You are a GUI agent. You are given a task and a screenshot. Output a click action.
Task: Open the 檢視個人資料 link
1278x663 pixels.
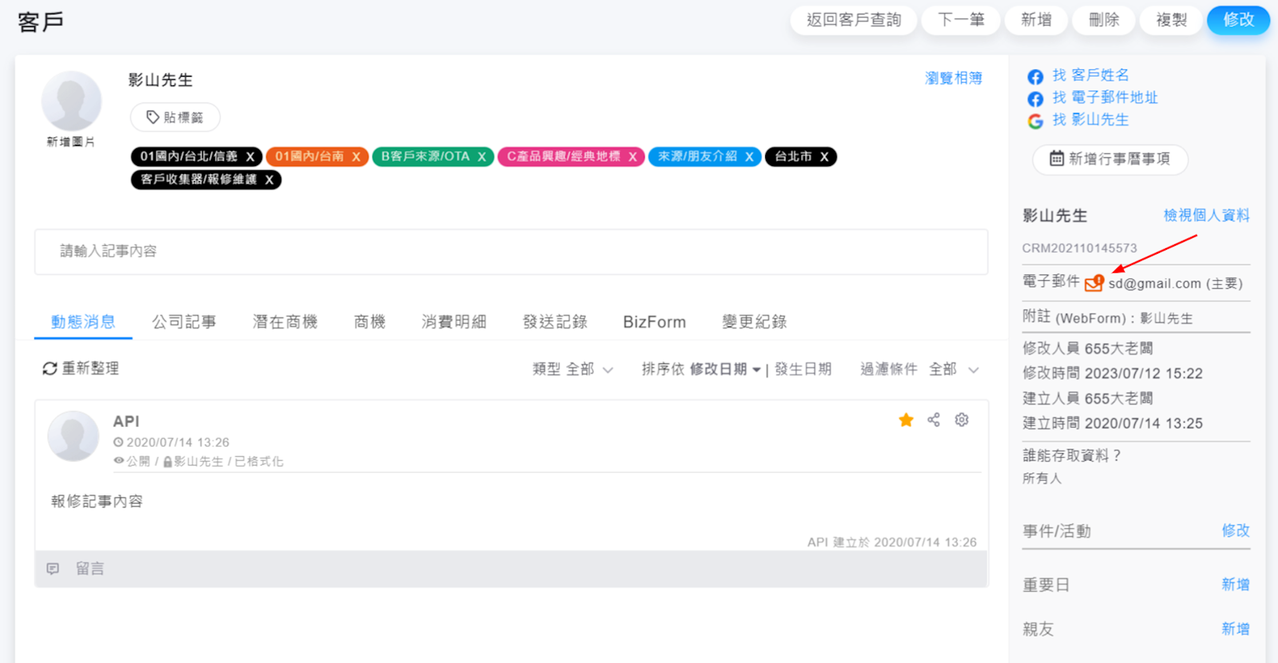[x=1206, y=215]
